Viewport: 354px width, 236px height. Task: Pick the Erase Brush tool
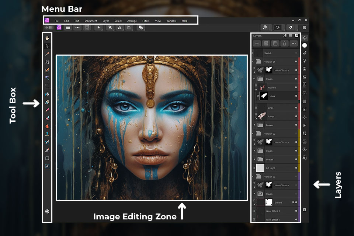47,118
